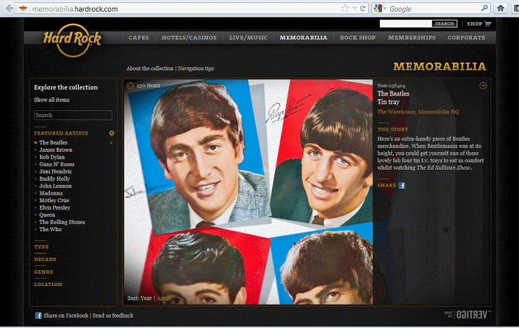Click the Vertigo built-by logo
The width and height of the screenshot is (519, 328).
pos(468,315)
